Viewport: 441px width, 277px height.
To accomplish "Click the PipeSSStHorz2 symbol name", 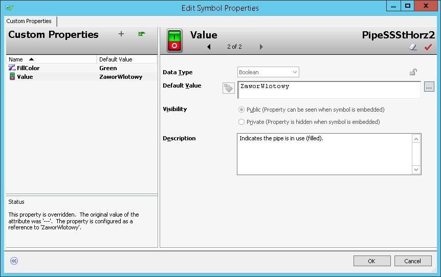I will pyautogui.click(x=398, y=35).
